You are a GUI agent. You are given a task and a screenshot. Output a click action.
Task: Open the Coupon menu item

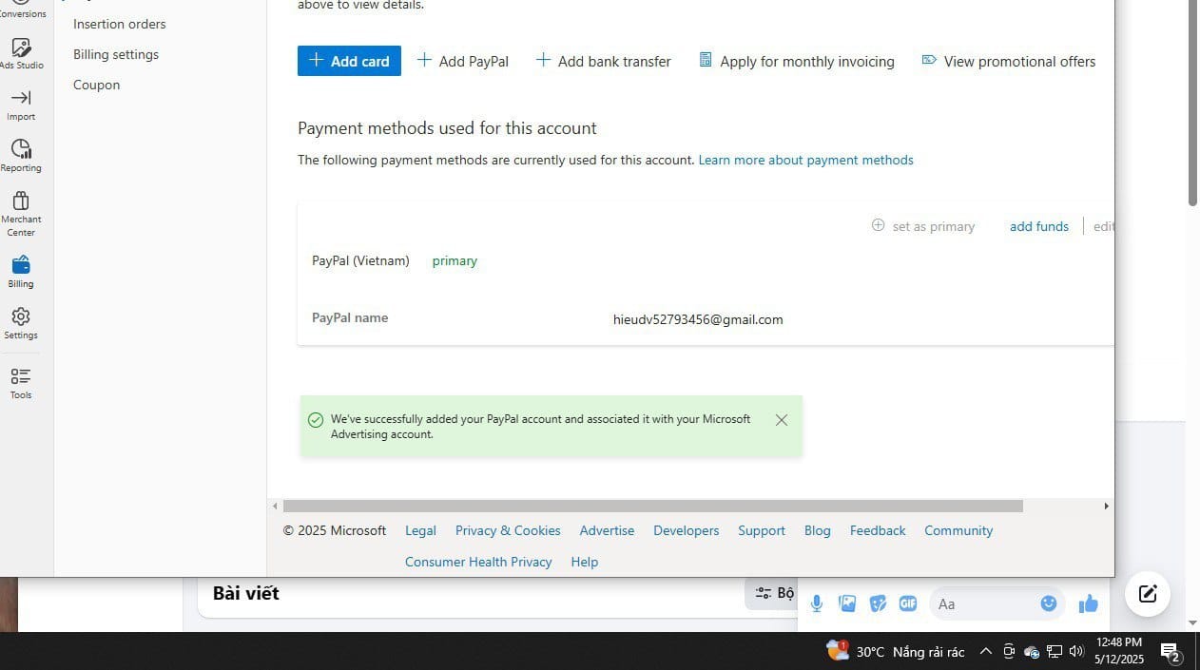(97, 85)
